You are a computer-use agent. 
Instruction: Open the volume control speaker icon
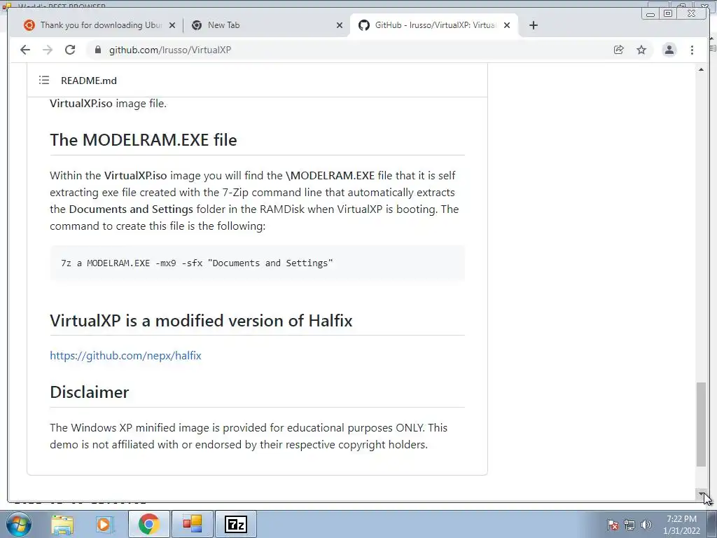point(646,524)
